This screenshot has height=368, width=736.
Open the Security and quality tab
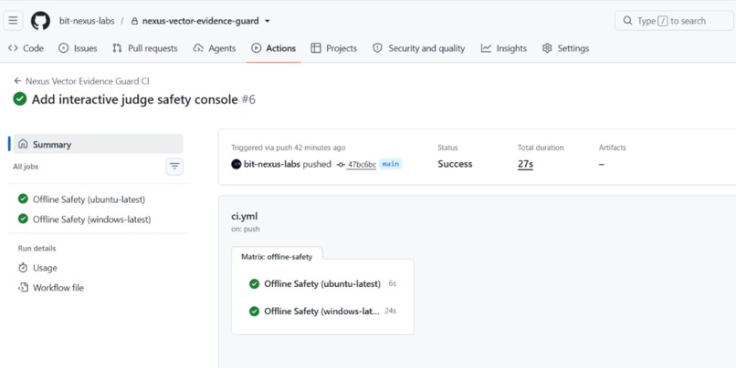419,48
